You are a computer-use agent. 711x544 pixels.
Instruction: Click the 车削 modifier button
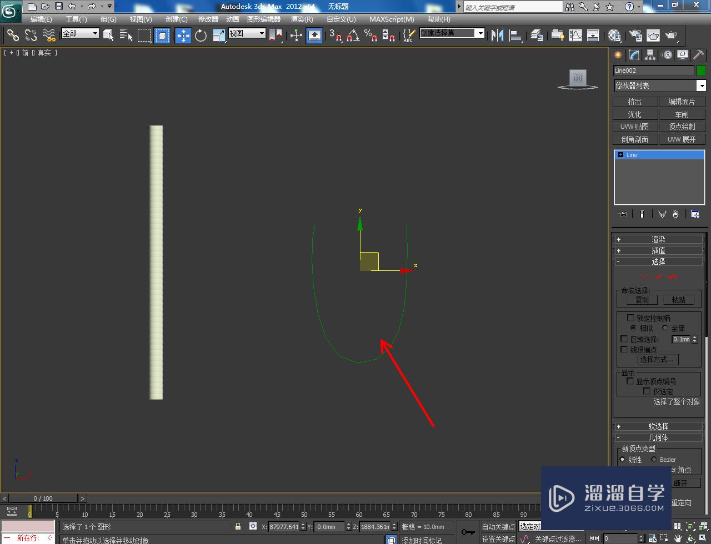point(682,114)
